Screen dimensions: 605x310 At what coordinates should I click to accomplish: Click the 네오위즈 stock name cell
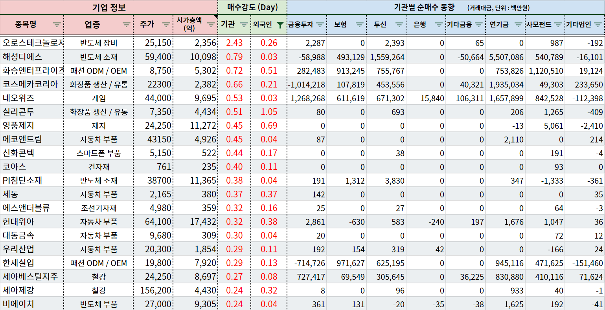[x=32, y=98]
